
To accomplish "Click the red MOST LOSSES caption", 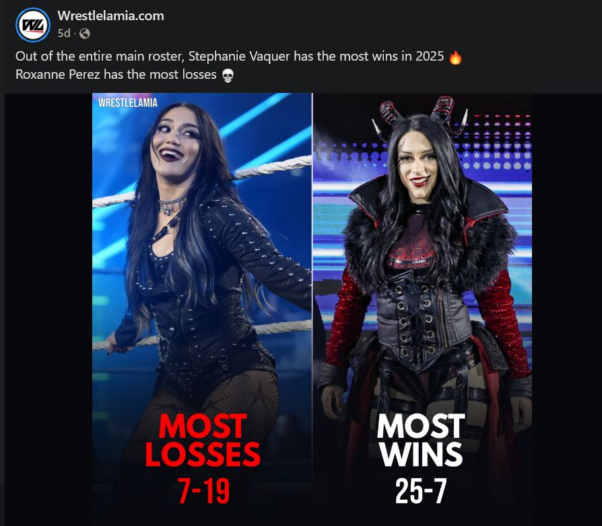I will point(203,440).
